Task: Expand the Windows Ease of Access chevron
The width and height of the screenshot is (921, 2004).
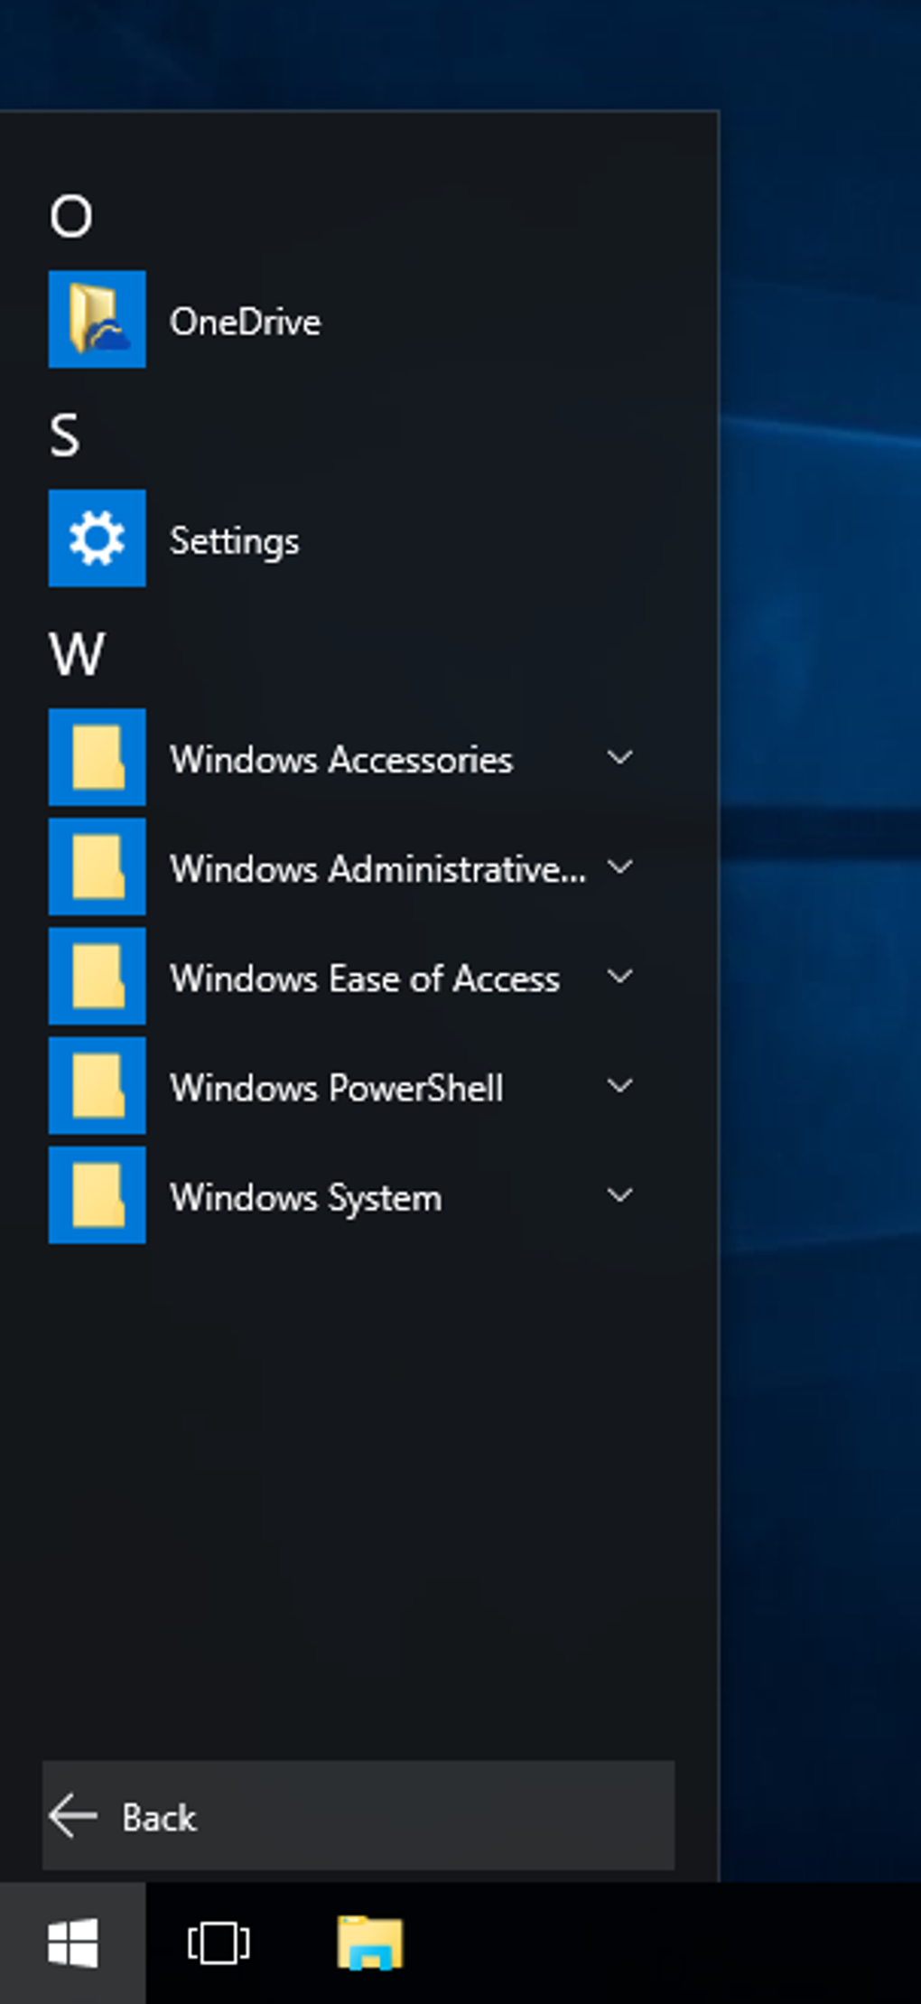Action: [619, 977]
